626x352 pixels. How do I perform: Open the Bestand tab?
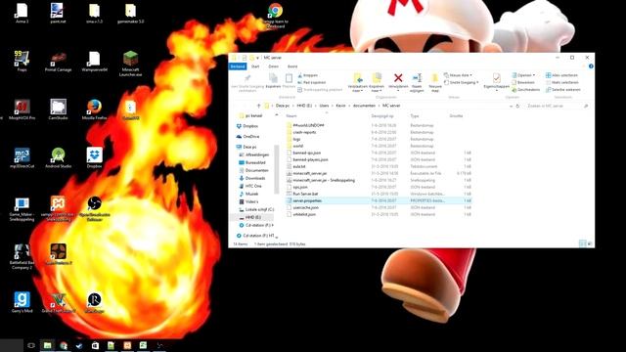[238, 66]
